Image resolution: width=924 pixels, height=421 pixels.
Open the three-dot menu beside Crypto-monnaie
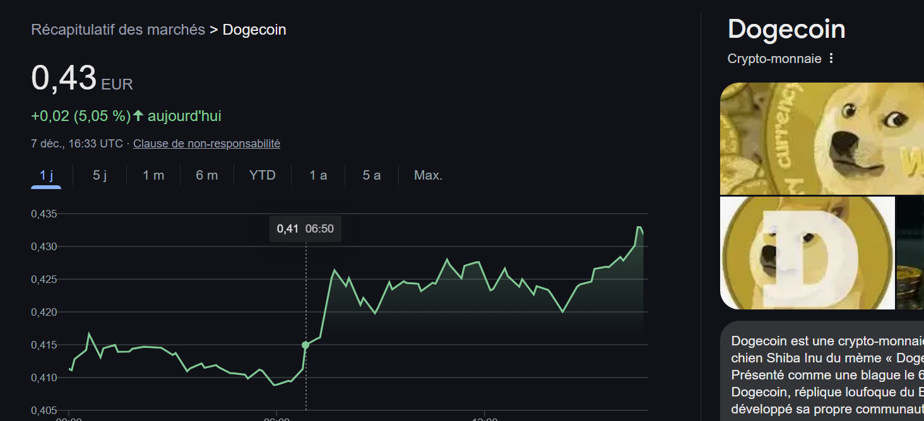(x=831, y=59)
